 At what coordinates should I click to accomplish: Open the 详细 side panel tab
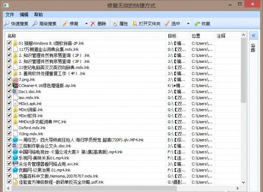(253, 48)
